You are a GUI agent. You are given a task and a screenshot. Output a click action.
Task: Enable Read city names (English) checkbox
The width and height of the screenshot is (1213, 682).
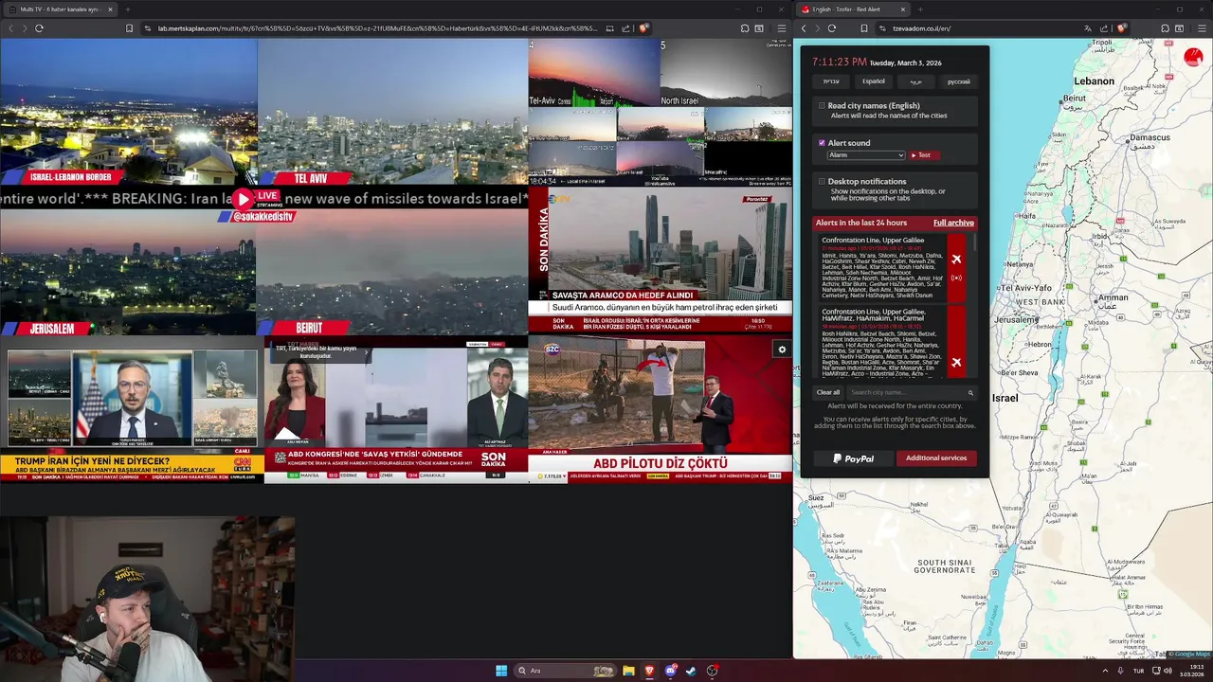[x=822, y=106]
